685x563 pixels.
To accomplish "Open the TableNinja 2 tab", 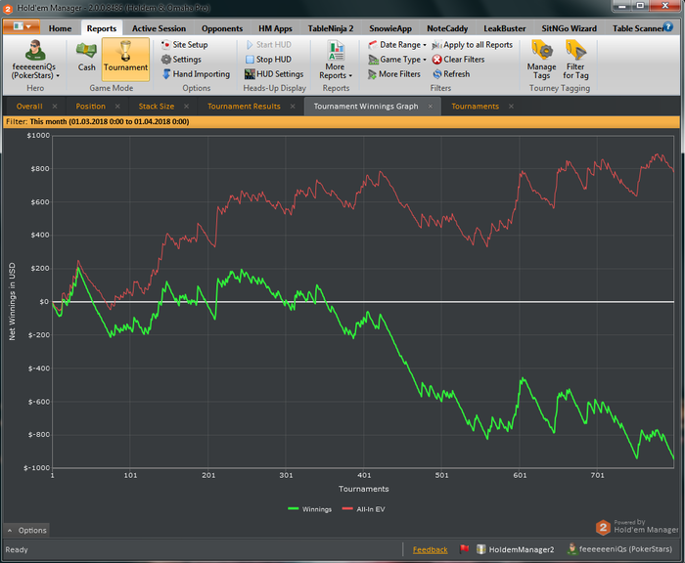I will [331, 28].
